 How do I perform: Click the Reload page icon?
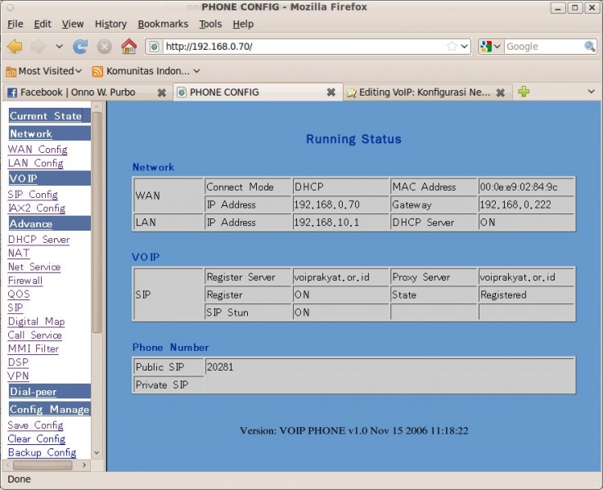click(80, 47)
